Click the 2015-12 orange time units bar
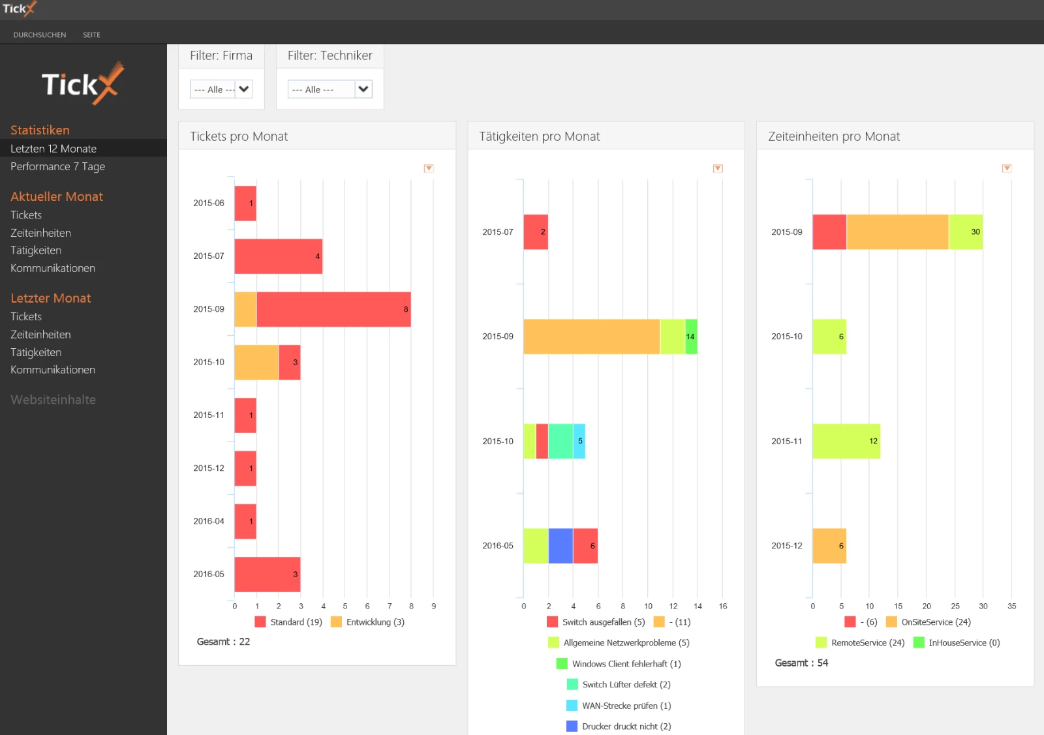This screenshot has height=735, width=1044. [x=829, y=546]
